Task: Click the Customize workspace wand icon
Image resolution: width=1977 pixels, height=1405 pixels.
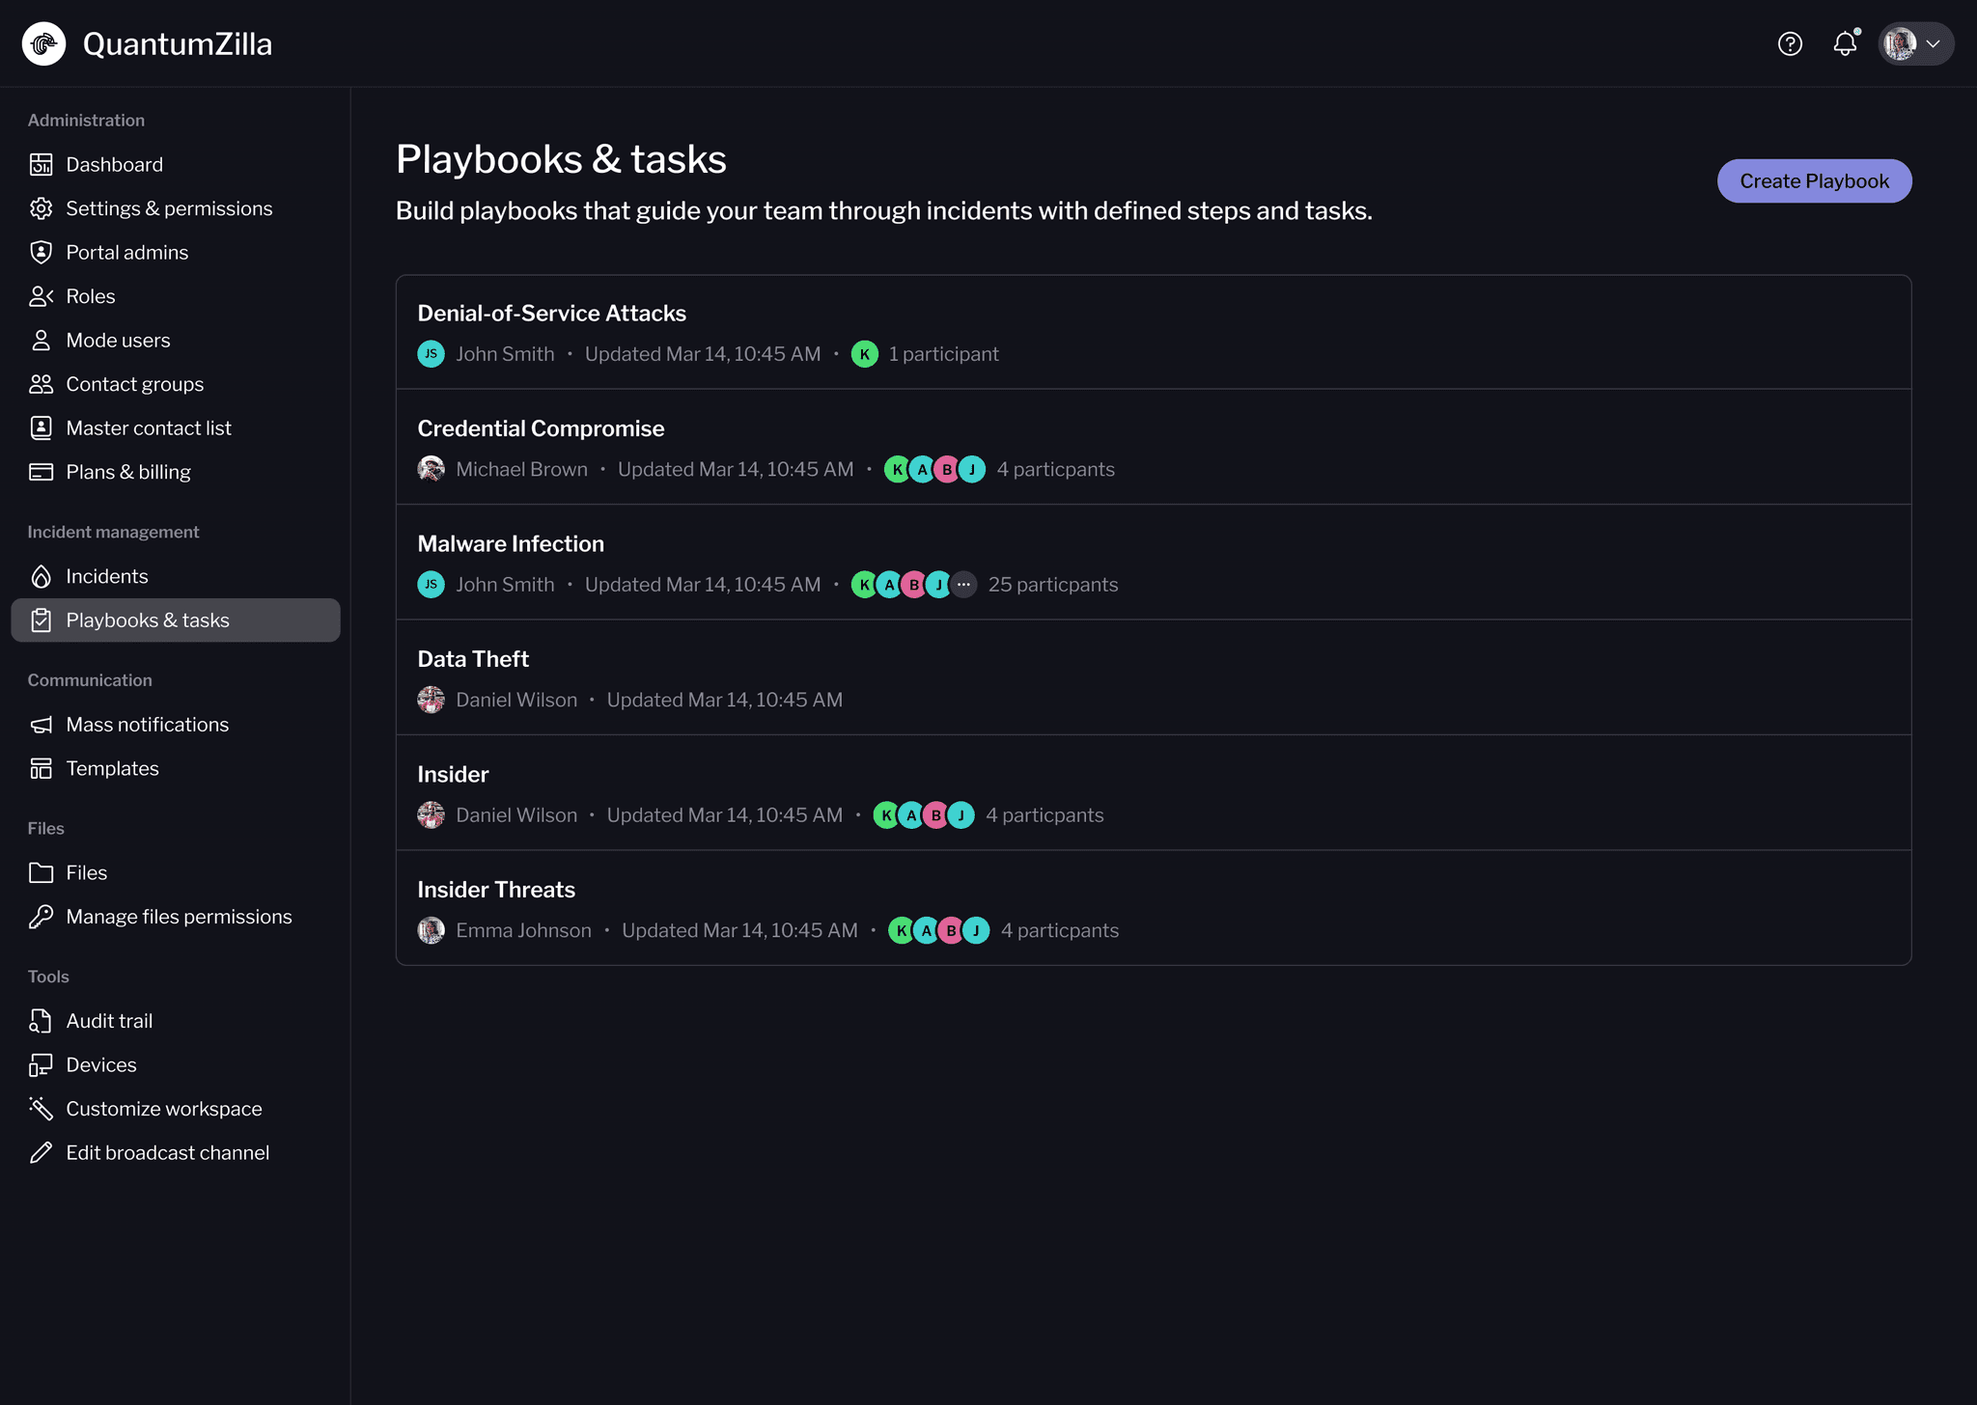Action: click(x=41, y=1109)
